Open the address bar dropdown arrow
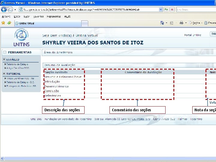Image resolution: width=216 pixels, height=162 pixels. 160,10
